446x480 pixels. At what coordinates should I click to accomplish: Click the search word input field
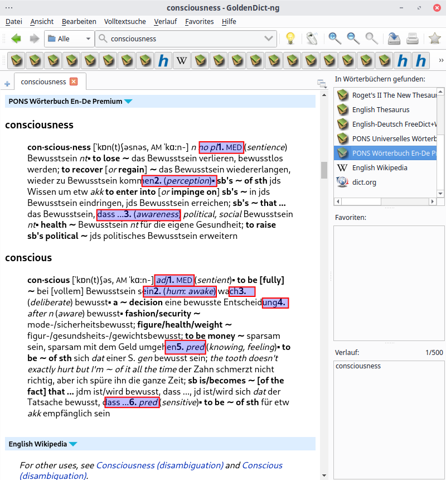coord(186,39)
